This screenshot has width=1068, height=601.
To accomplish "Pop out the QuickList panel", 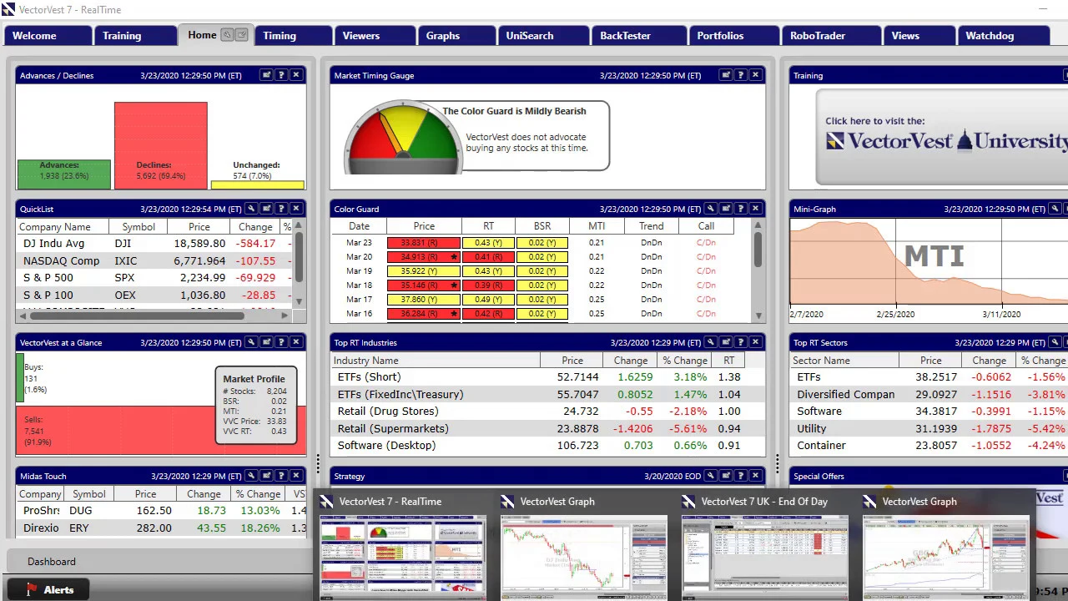I will pos(266,209).
